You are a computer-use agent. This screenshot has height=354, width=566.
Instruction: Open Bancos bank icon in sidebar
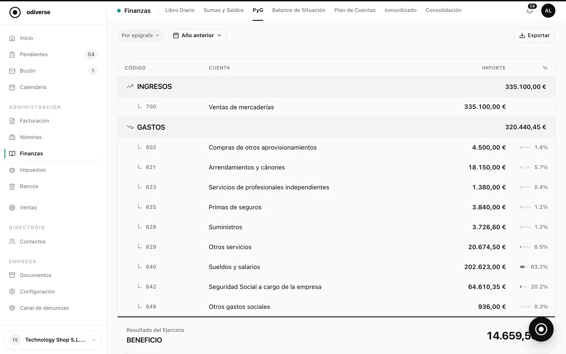click(12, 186)
